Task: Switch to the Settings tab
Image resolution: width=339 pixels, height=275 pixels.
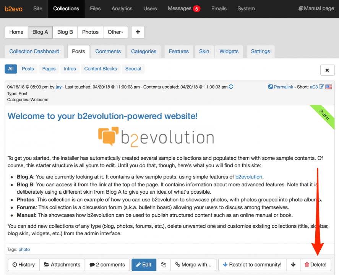Action: tap(261, 52)
